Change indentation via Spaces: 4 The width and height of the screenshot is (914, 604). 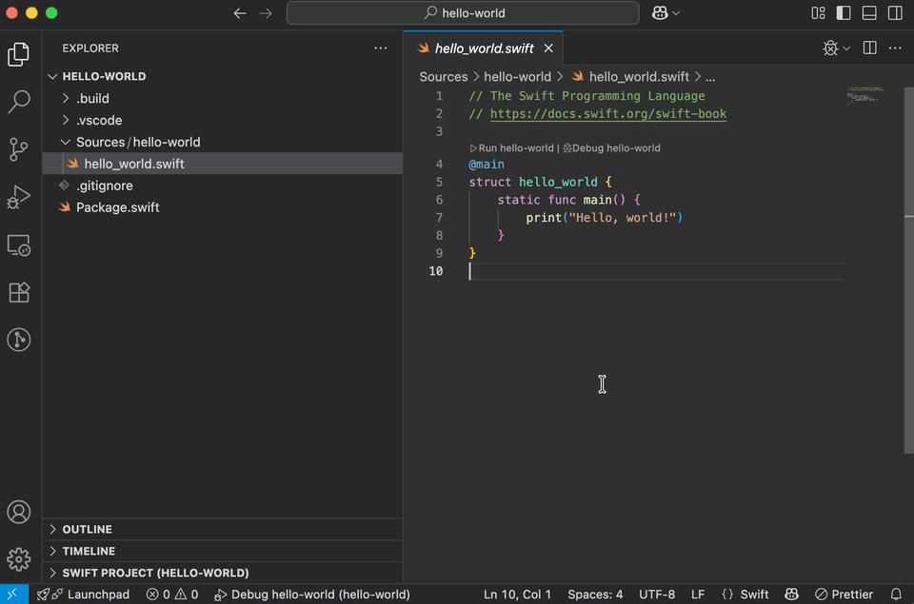[x=595, y=594]
